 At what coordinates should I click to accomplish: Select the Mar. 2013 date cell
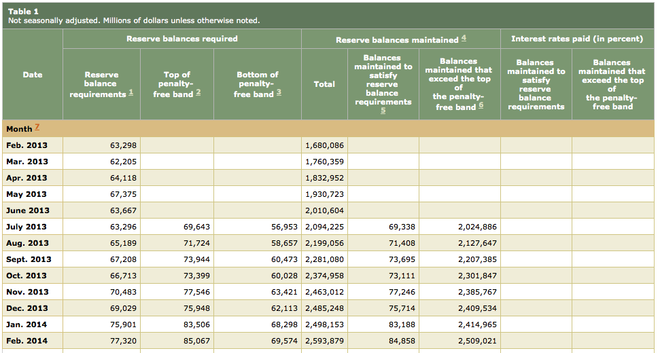(x=33, y=162)
